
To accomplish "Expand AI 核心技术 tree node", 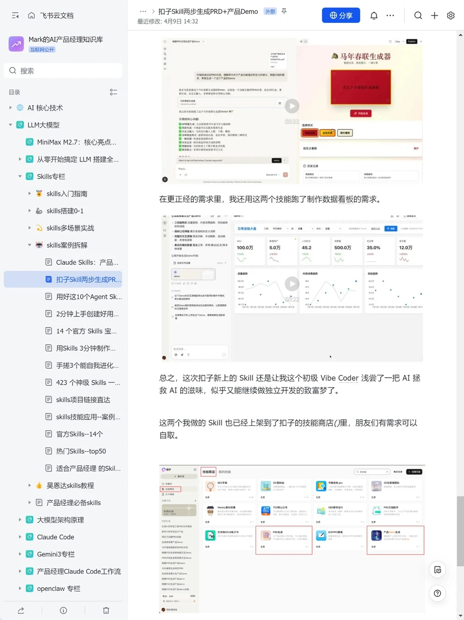I will click(x=11, y=108).
